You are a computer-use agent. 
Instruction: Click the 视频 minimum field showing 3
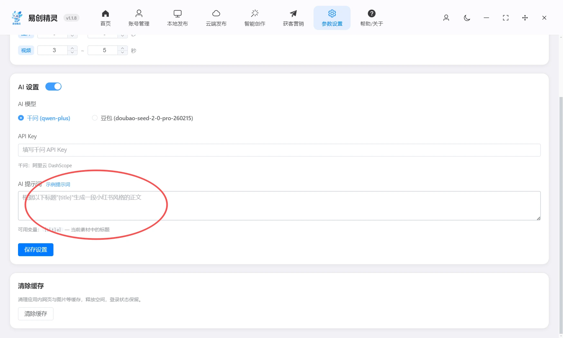[x=53, y=50]
